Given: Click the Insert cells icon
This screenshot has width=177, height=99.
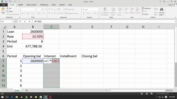Looking at the screenshot, I should click(x=126, y=9).
